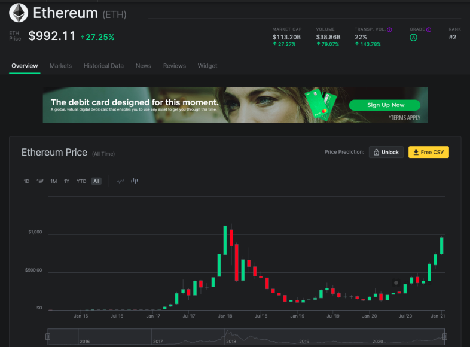Select the YTD time range
The image size is (470, 347).
pyautogui.click(x=81, y=181)
